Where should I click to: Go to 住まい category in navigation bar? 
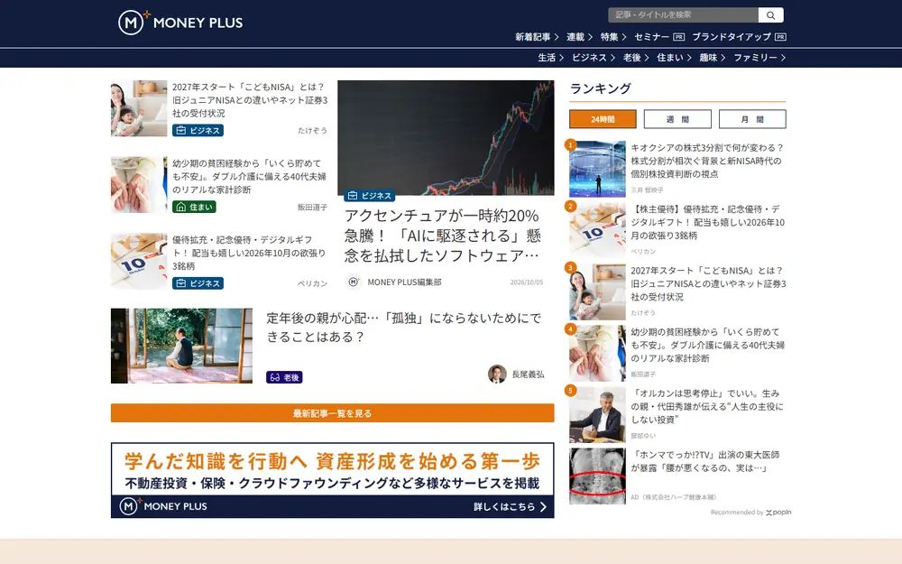[x=674, y=58]
